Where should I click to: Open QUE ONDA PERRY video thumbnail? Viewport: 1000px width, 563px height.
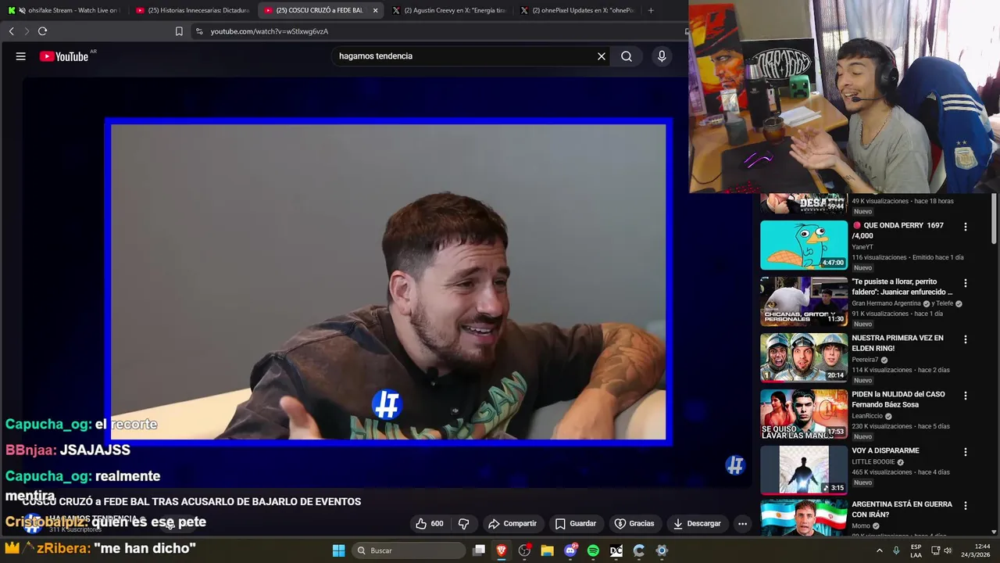(x=804, y=245)
